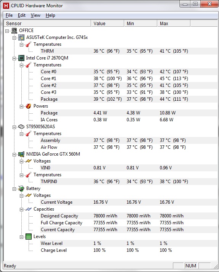Click the Intel Core i7 CPU chip icon
This screenshot has height=272, width=219.
coord(21,58)
